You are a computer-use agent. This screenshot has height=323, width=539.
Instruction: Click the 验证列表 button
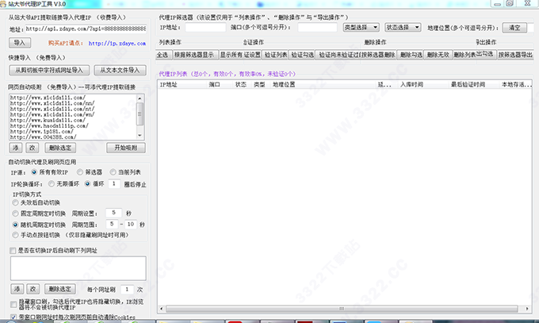coord(276,55)
